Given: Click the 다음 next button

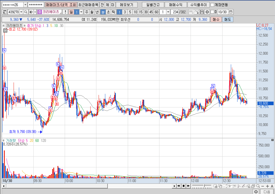Looking at the screenshot, I should [267, 192].
